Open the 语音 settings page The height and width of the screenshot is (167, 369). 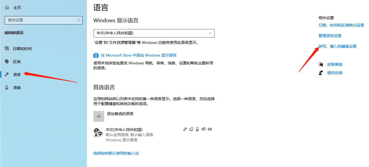(17, 87)
